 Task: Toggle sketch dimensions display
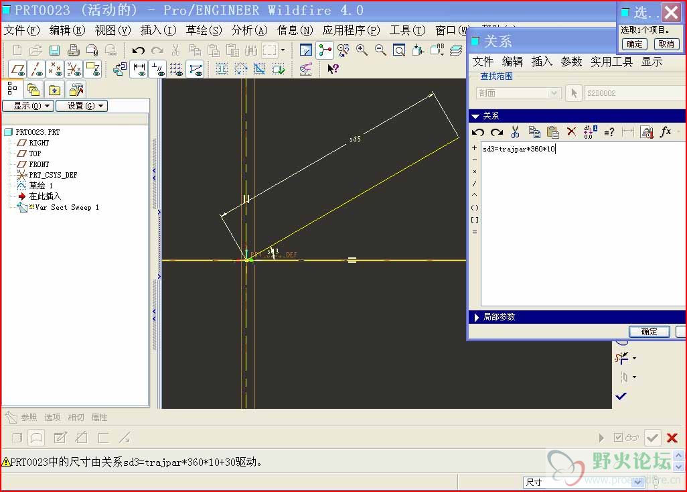(139, 69)
